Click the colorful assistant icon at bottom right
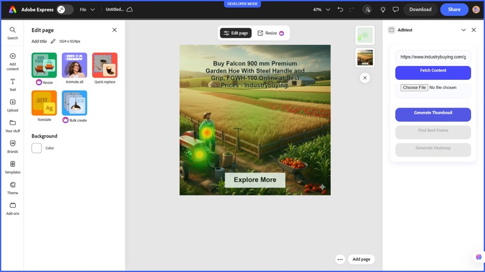This screenshot has width=485, height=272. (479, 257)
